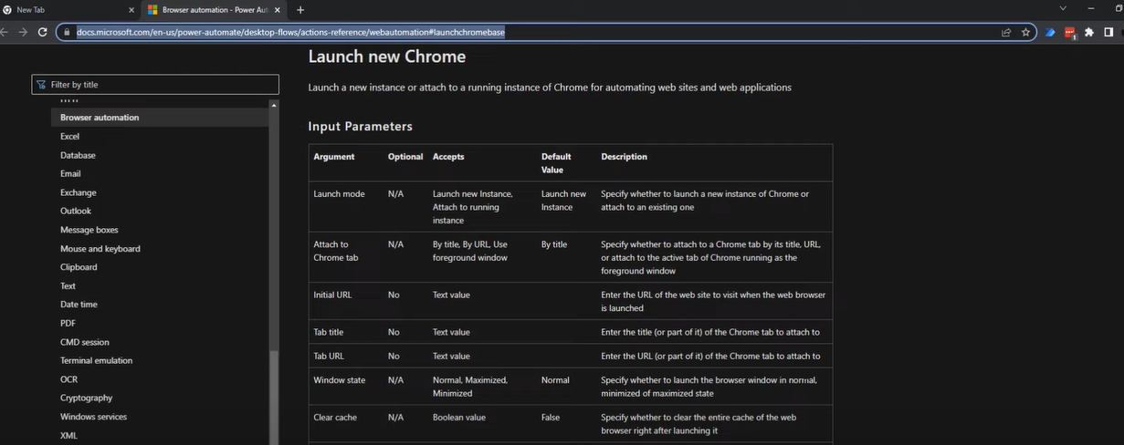This screenshot has height=445, width=1124.
Task: Open the Excel sidebar entry
Action: [x=69, y=136]
